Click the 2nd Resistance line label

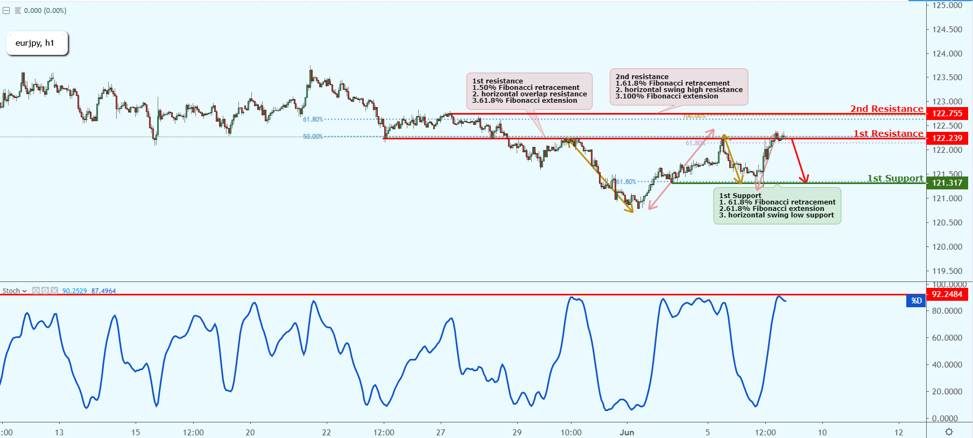pyautogui.click(x=886, y=109)
